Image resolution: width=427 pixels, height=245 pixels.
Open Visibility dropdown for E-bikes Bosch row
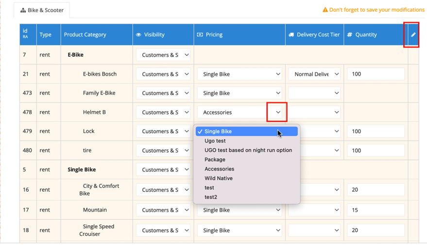(163, 74)
